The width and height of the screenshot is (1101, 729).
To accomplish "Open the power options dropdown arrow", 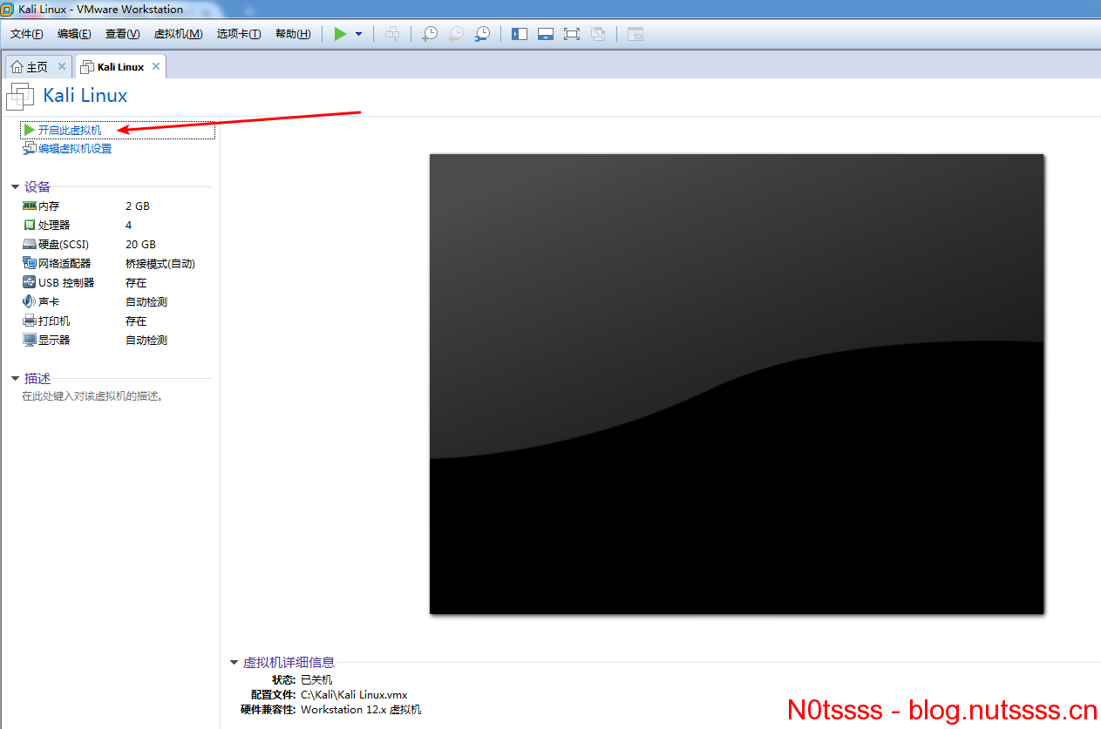I will 358,34.
